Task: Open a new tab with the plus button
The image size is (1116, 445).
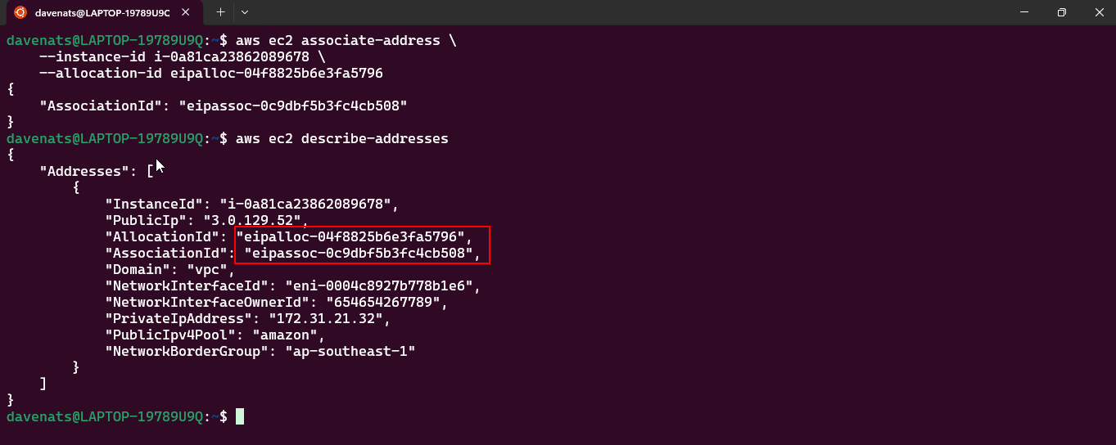Action: tap(220, 12)
